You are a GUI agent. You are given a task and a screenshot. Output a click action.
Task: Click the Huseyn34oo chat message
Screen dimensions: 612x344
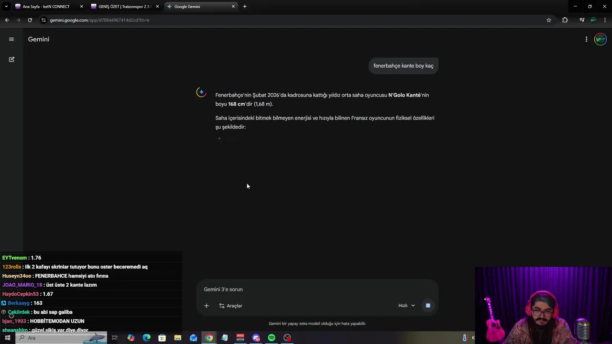click(55, 276)
